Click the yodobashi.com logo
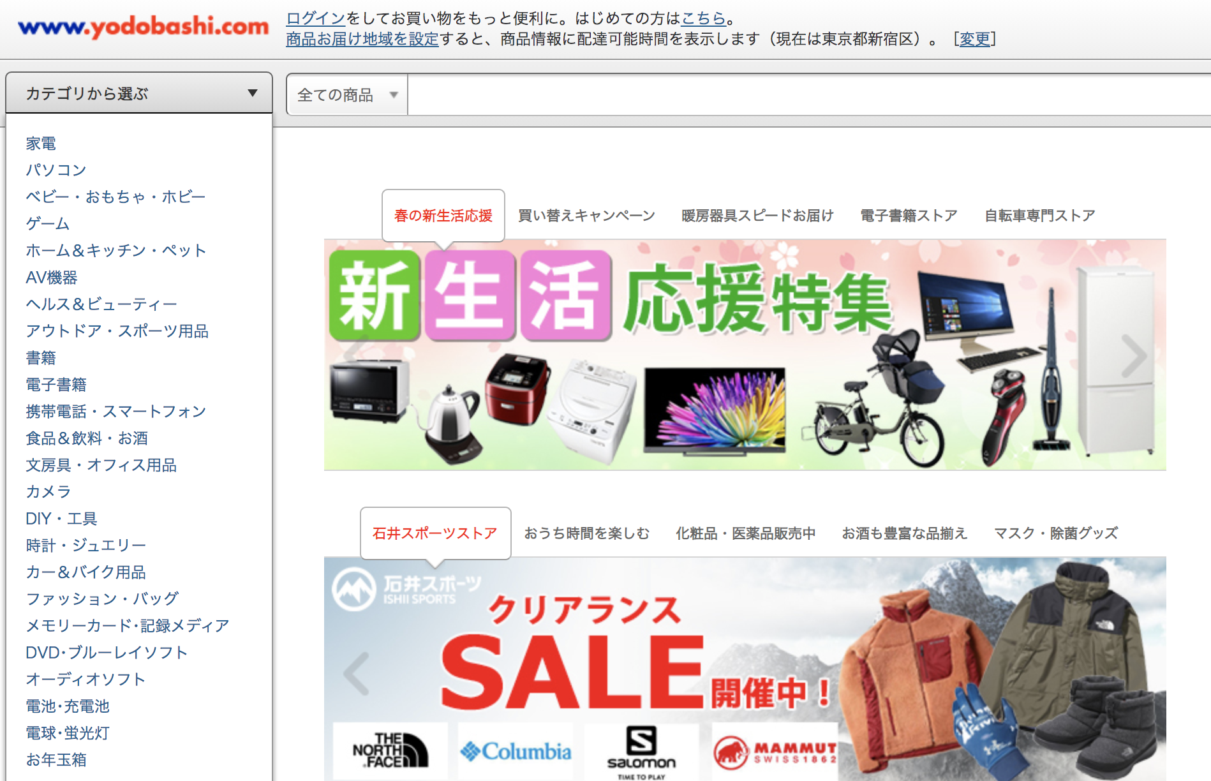The image size is (1211, 781). (x=144, y=27)
